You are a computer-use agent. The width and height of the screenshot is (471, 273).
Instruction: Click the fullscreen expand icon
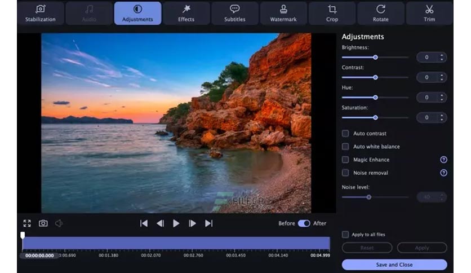[27, 223]
